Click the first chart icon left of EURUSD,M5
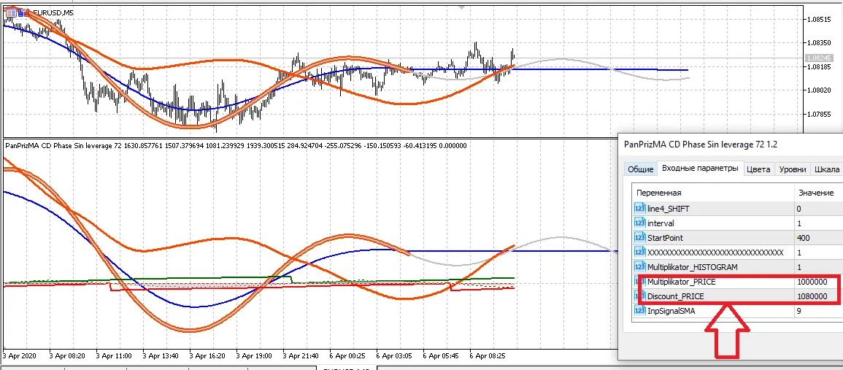Screen dimensions: 843x370 [10, 12]
